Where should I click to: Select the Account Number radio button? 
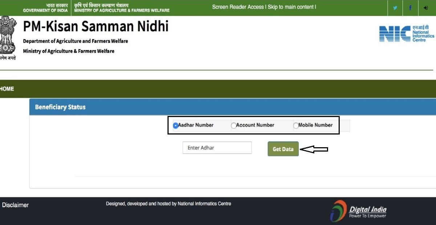(234, 125)
